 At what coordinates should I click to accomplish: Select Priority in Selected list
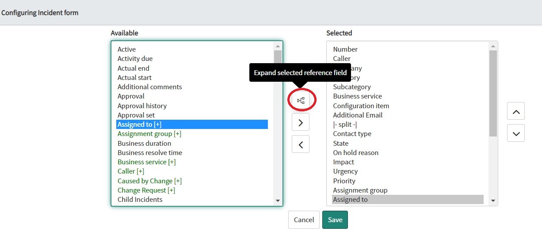click(408, 181)
